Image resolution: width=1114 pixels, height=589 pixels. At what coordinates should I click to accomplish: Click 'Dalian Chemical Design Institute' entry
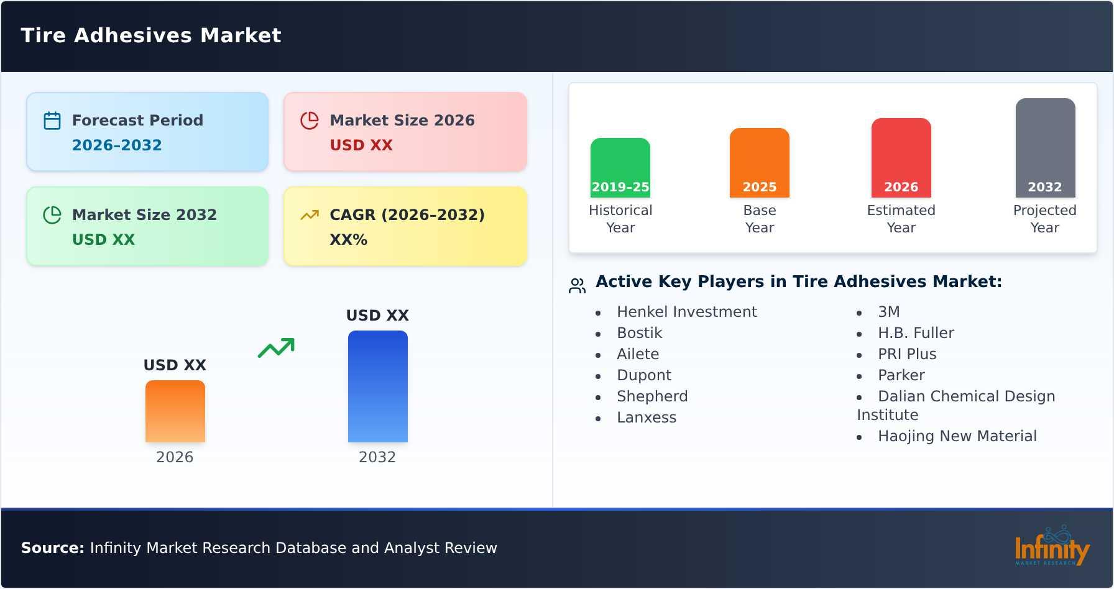[956, 406]
